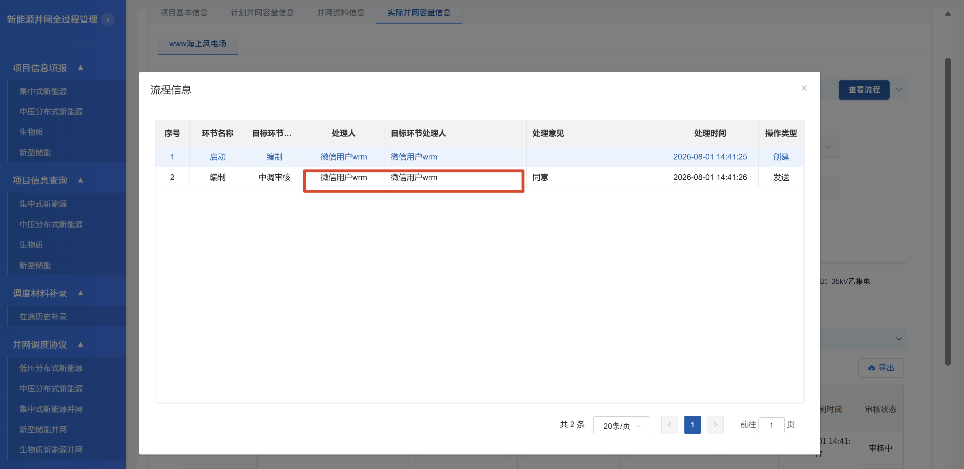Click timestamp 2026-08-01 14:41:26
This screenshot has width=964, height=469.
point(710,177)
